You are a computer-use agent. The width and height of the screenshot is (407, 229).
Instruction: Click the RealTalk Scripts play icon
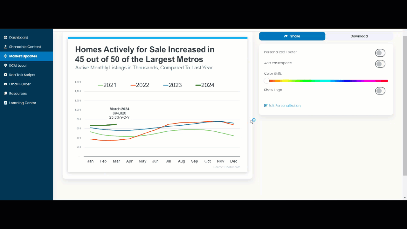(5, 75)
